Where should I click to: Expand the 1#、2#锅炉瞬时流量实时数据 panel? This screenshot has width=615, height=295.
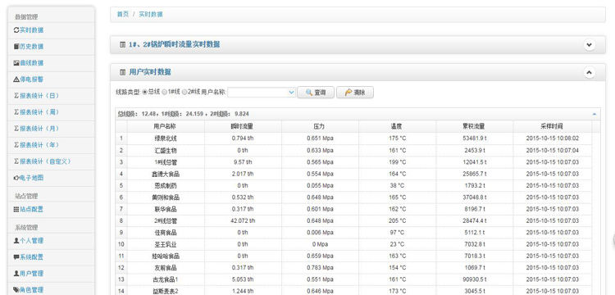pos(589,45)
